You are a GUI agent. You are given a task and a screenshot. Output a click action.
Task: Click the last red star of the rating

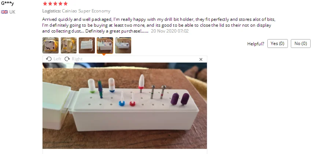[x=66, y=4]
